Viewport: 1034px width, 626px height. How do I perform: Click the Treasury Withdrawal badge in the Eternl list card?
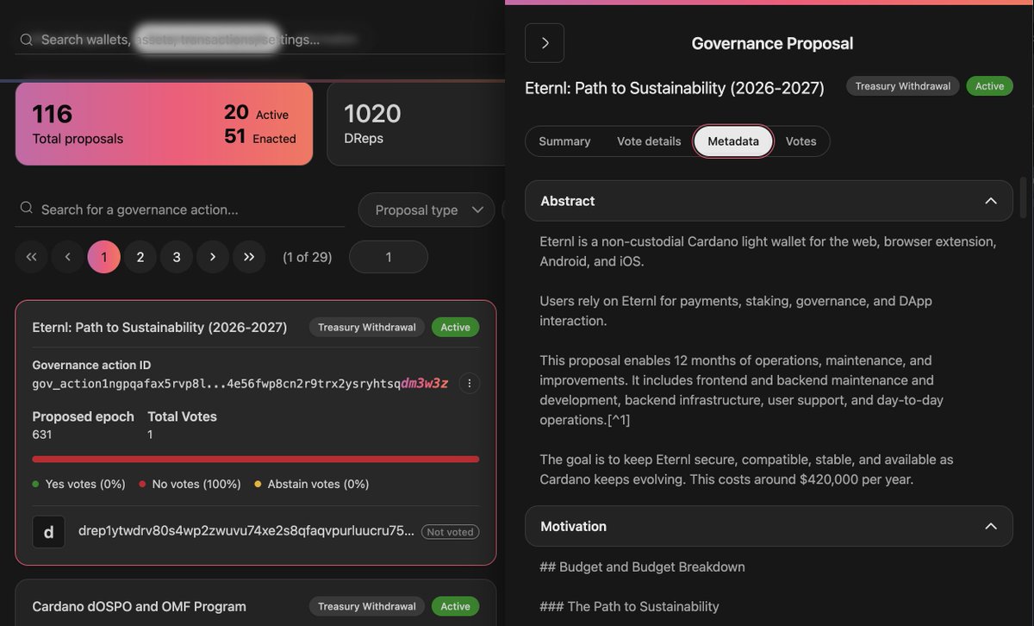pyautogui.click(x=366, y=328)
